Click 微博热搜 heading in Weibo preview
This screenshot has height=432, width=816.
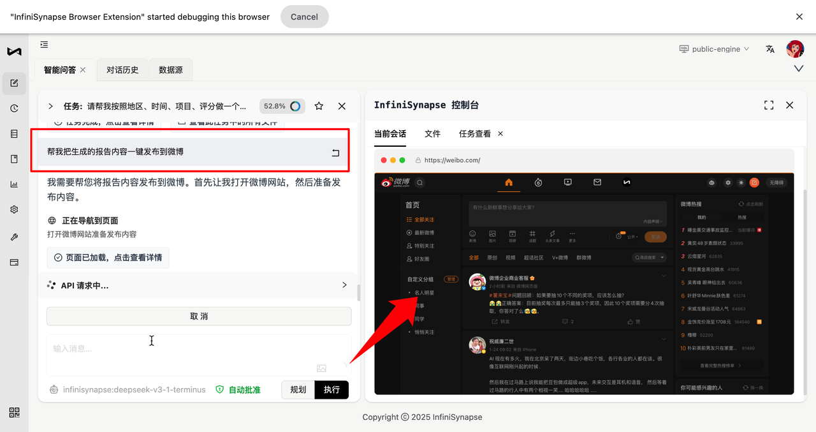[691, 204]
